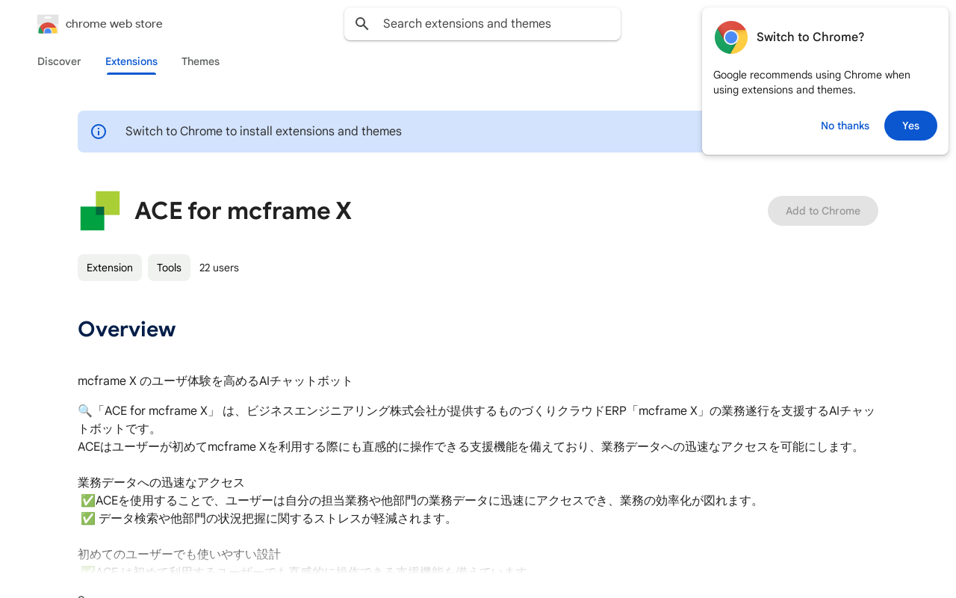Click the Add to Chrome button
This screenshot has height=598, width=956.
822,211
